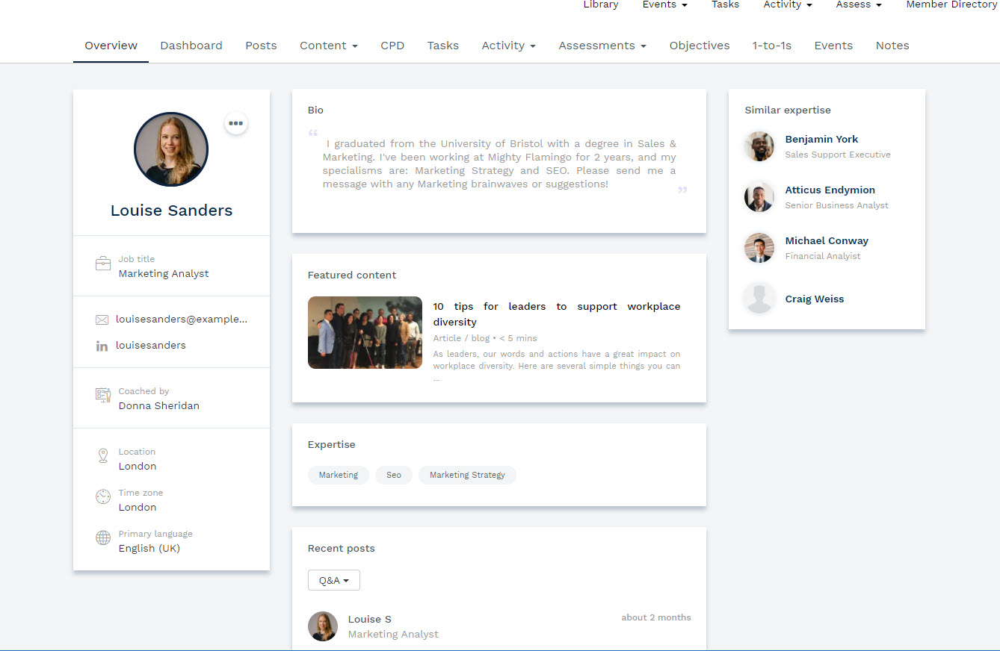Open the Objectives tab
The width and height of the screenshot is (1000, 651).
pos(699,46)
